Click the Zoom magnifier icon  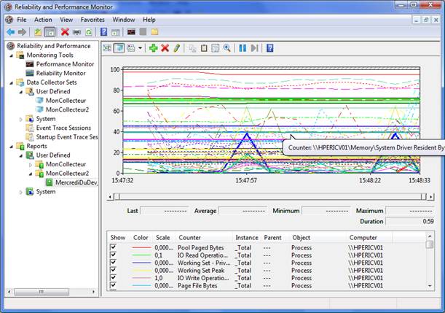(x=227, y=48)
